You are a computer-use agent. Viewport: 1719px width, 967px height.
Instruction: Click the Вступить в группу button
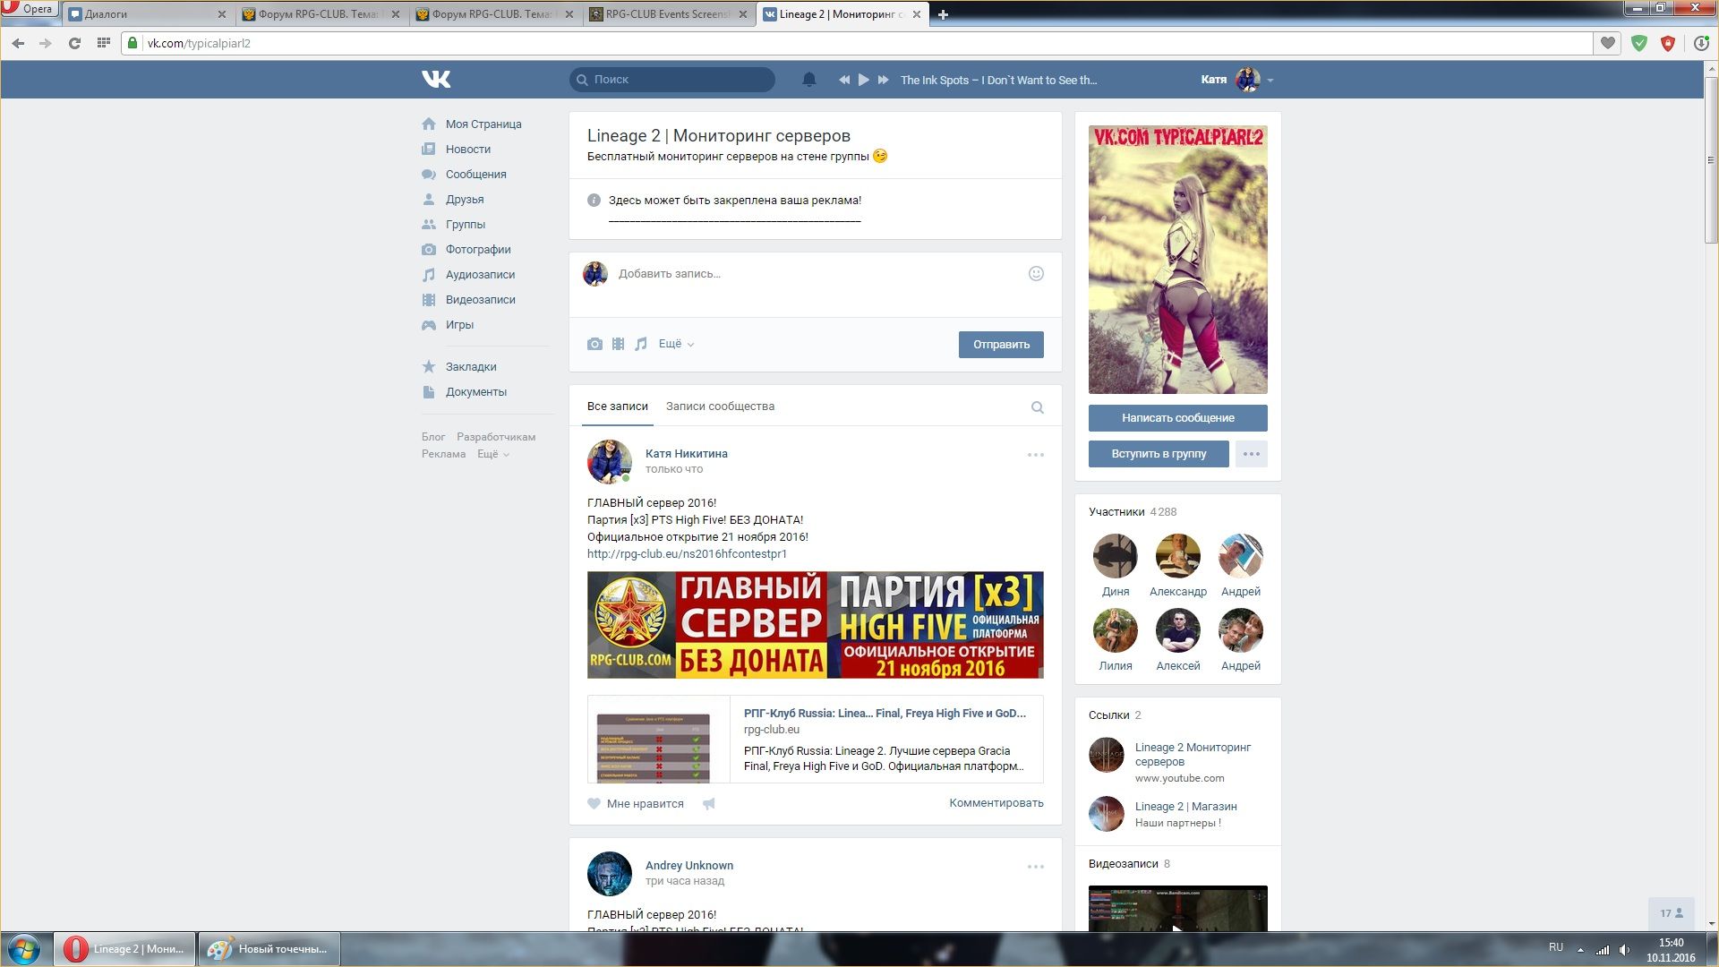tap(1159, 454)
